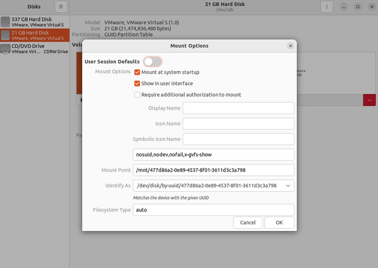Select CD/DVD Drive in sidebar

pyautogui.click(x=35, y=49)
